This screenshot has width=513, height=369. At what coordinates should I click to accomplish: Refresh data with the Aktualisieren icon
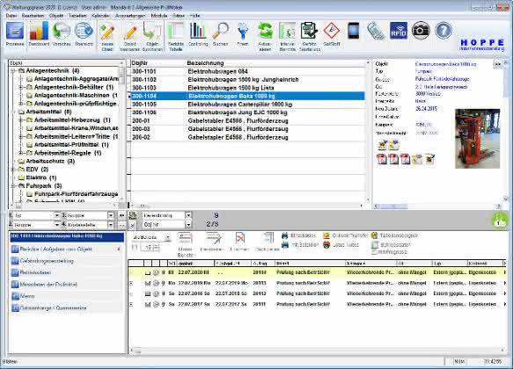coord(265,31)
